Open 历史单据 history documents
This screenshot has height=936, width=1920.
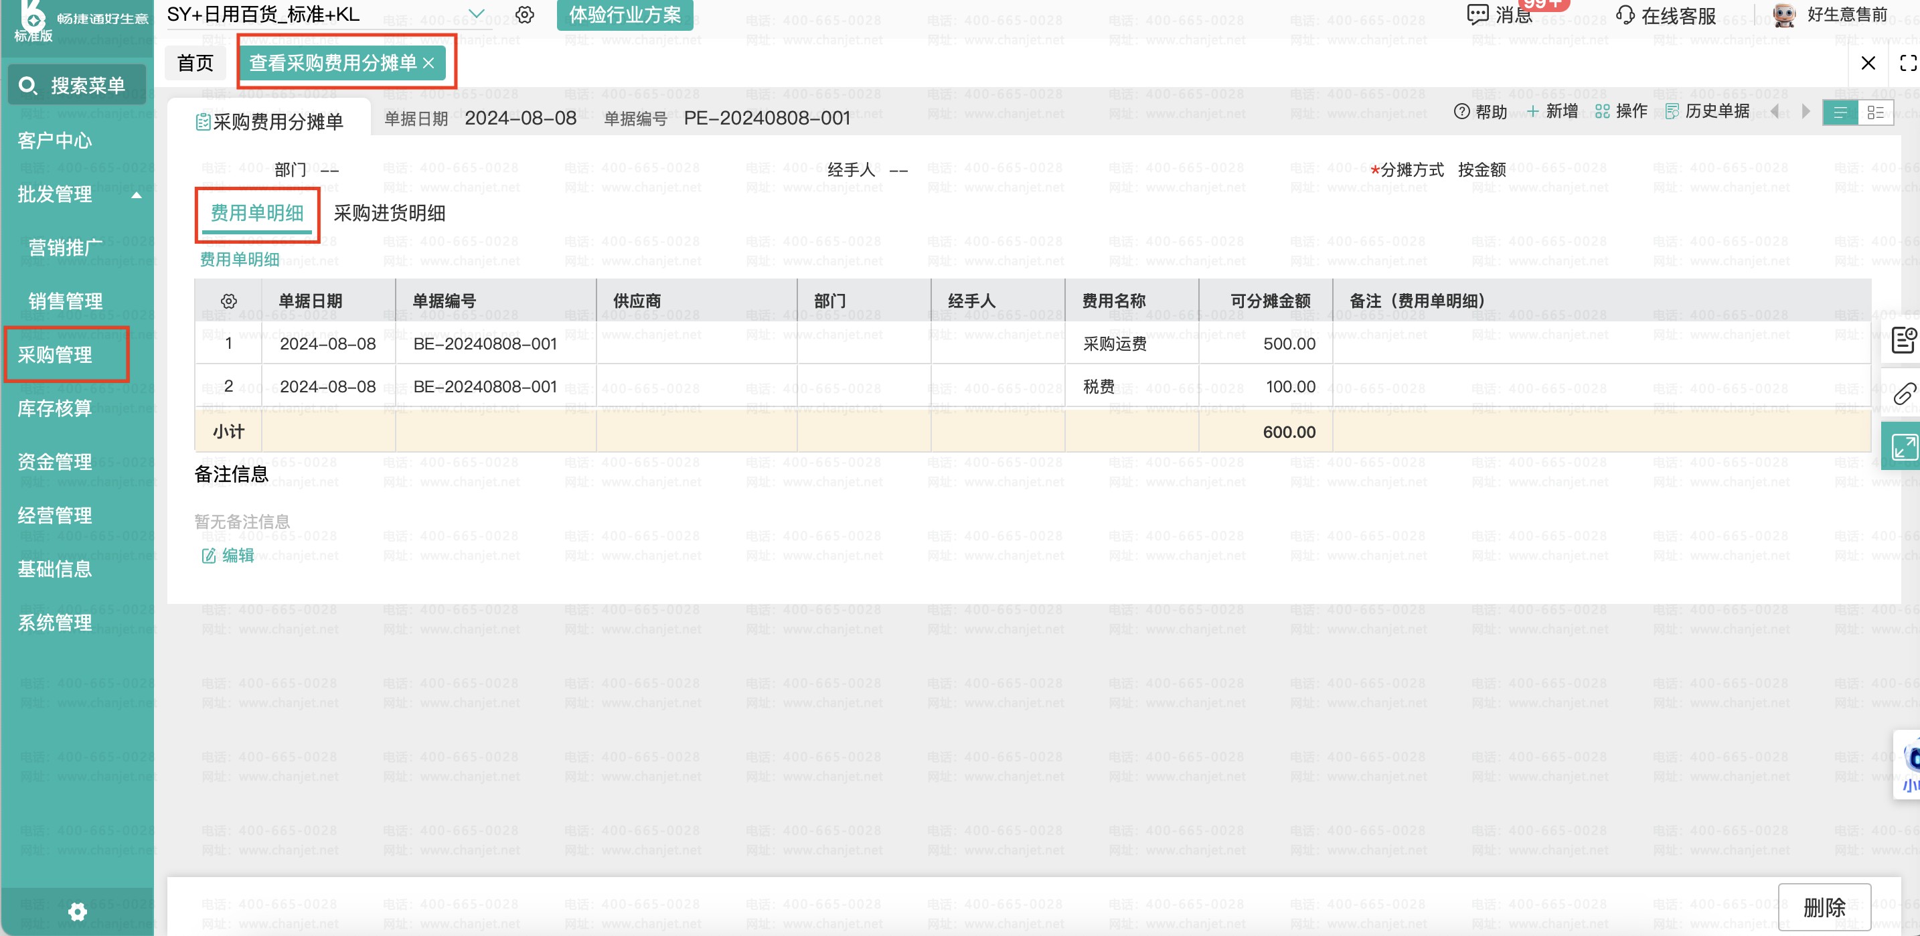(1707, 111)
